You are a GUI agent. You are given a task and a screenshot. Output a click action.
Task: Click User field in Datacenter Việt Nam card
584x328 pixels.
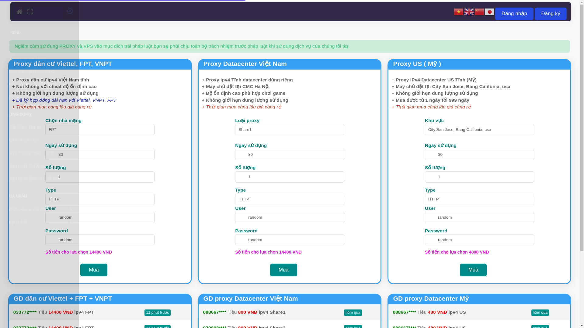(290, 217)
